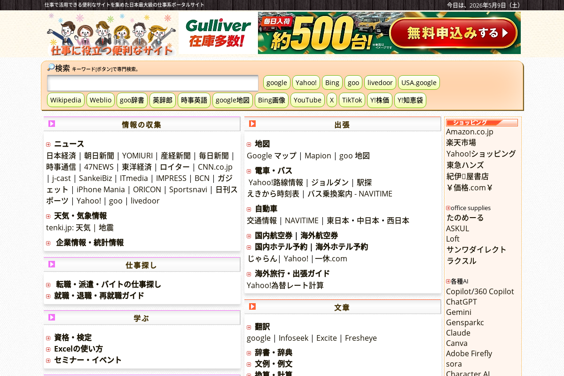Screen dimensions: 564x376
Task: Search Y!知恵袋 button
Action: pos(410,100)
